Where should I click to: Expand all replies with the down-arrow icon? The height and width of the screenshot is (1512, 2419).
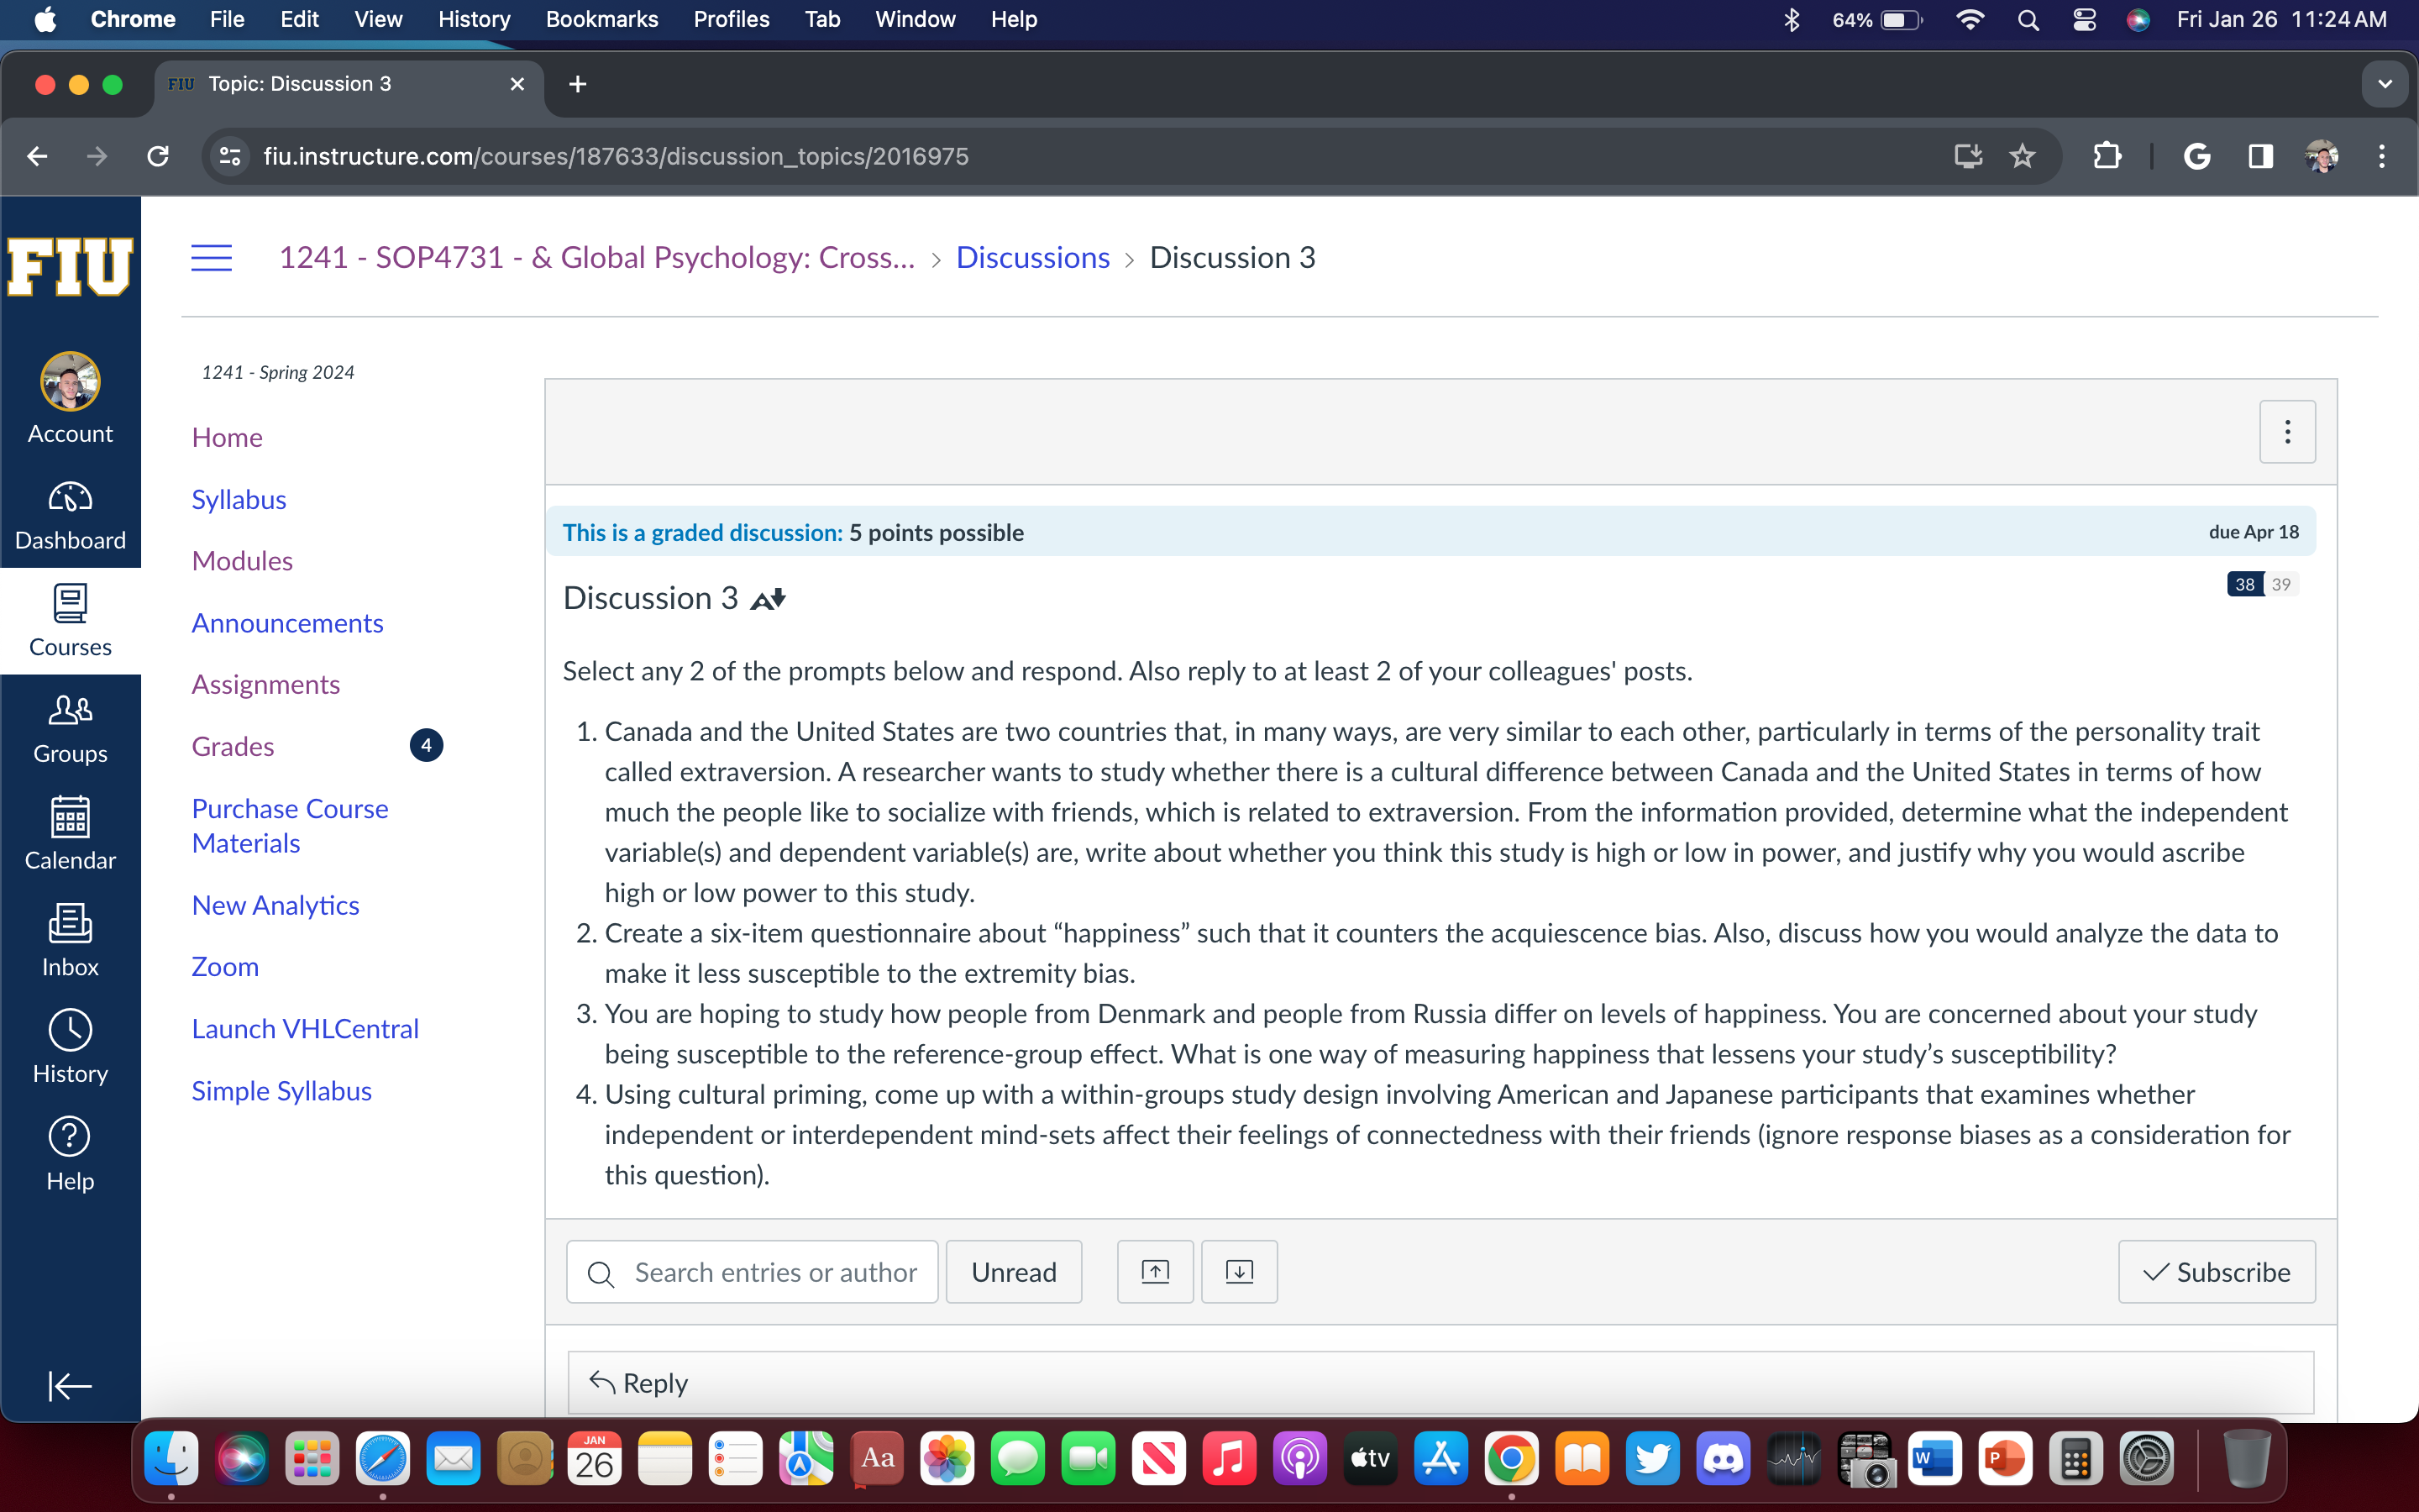(x=1239, y=1271)
